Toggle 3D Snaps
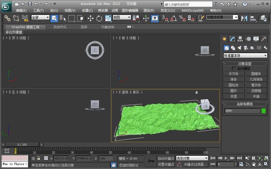The image size is (271, 169). (165, 18)
